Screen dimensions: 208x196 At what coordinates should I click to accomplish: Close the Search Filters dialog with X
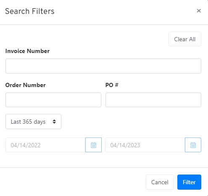click(x=199, y=11)
